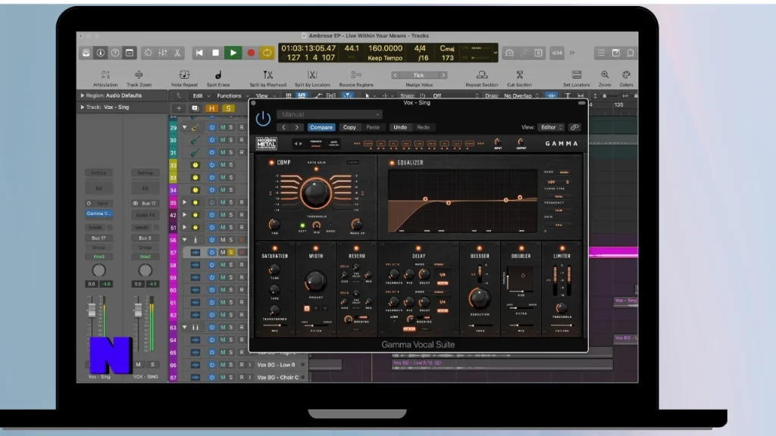Viewport: 776px width, 436px height.
Task: Expand the Region: Audio Defaults disclosure triangle
Action: [x=82, y=95]
